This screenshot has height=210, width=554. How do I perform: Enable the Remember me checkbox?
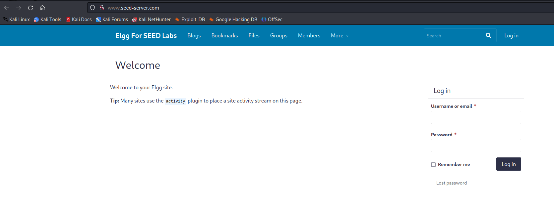pos(433,165)
